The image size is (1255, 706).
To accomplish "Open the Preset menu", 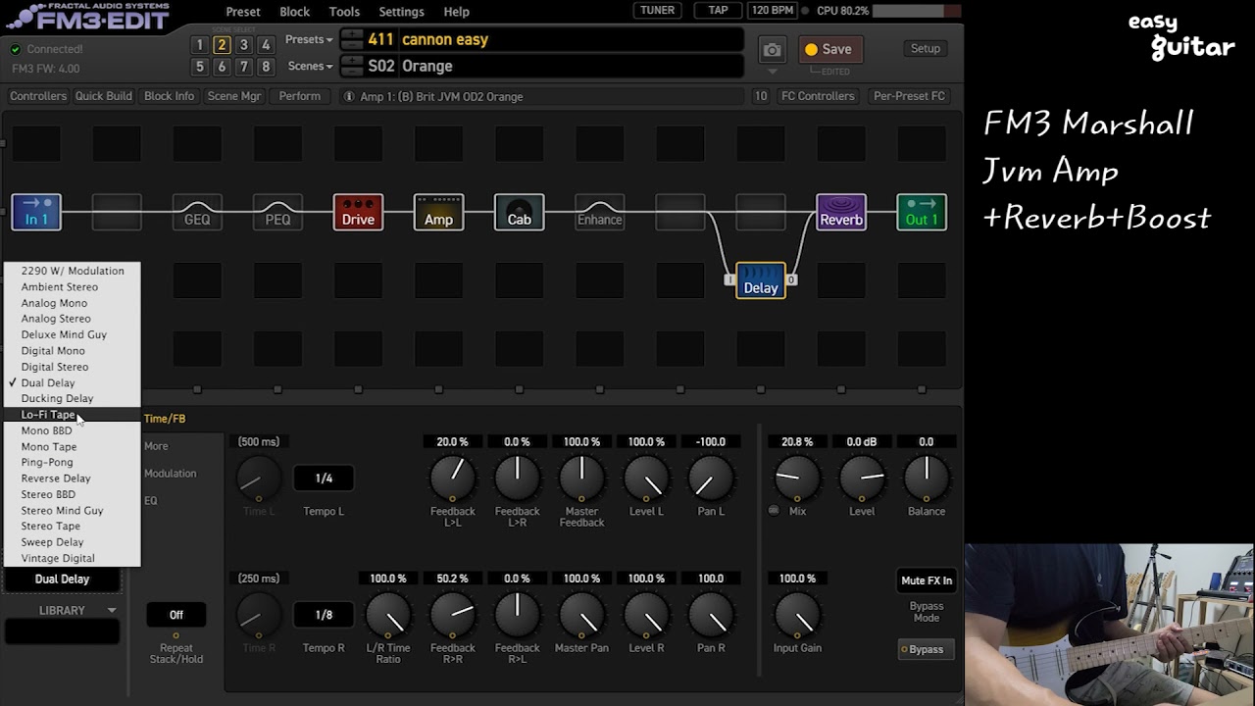I will point(243,12).
